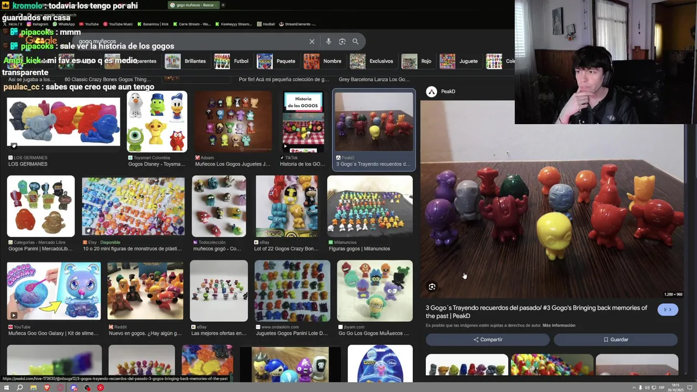697x392 pixels.
Task: Open WhatsApp bookmark
Action: point(64,24)
